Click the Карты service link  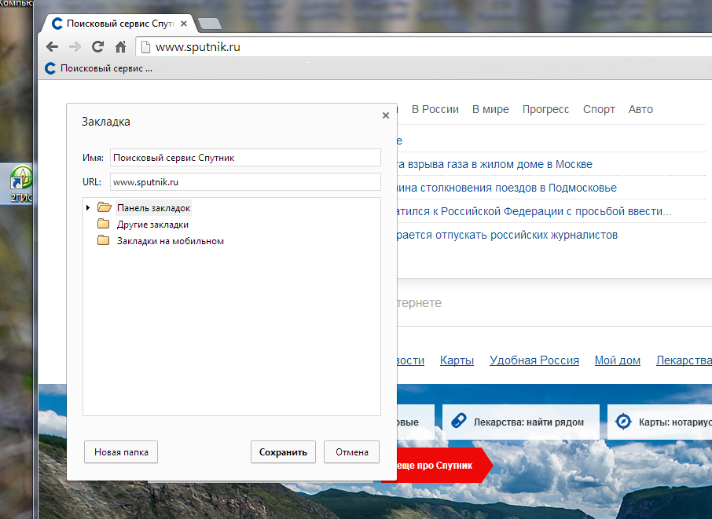pyautogui.click(x=457, y=360)
